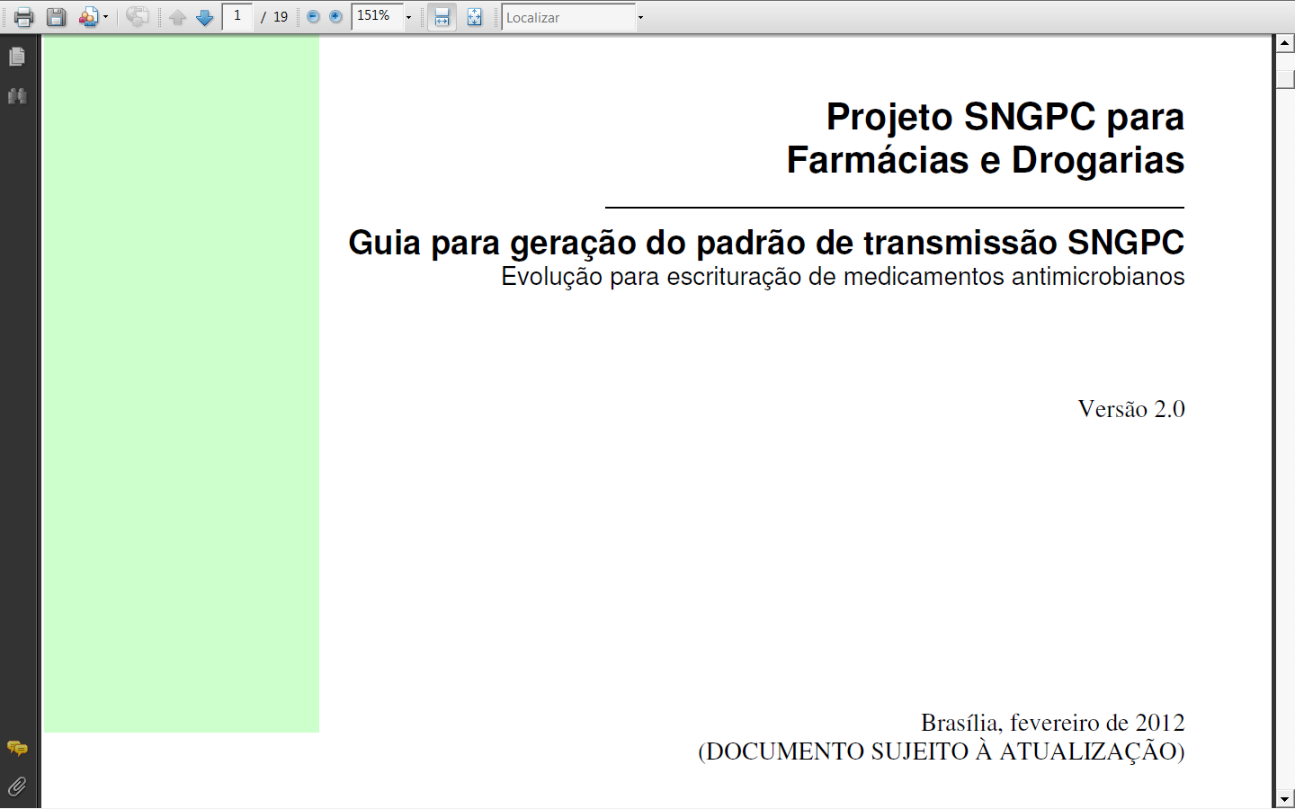Go to next page with down arrow
The width and height of the screenshot is (1295, 809).
tap(205, 17)
